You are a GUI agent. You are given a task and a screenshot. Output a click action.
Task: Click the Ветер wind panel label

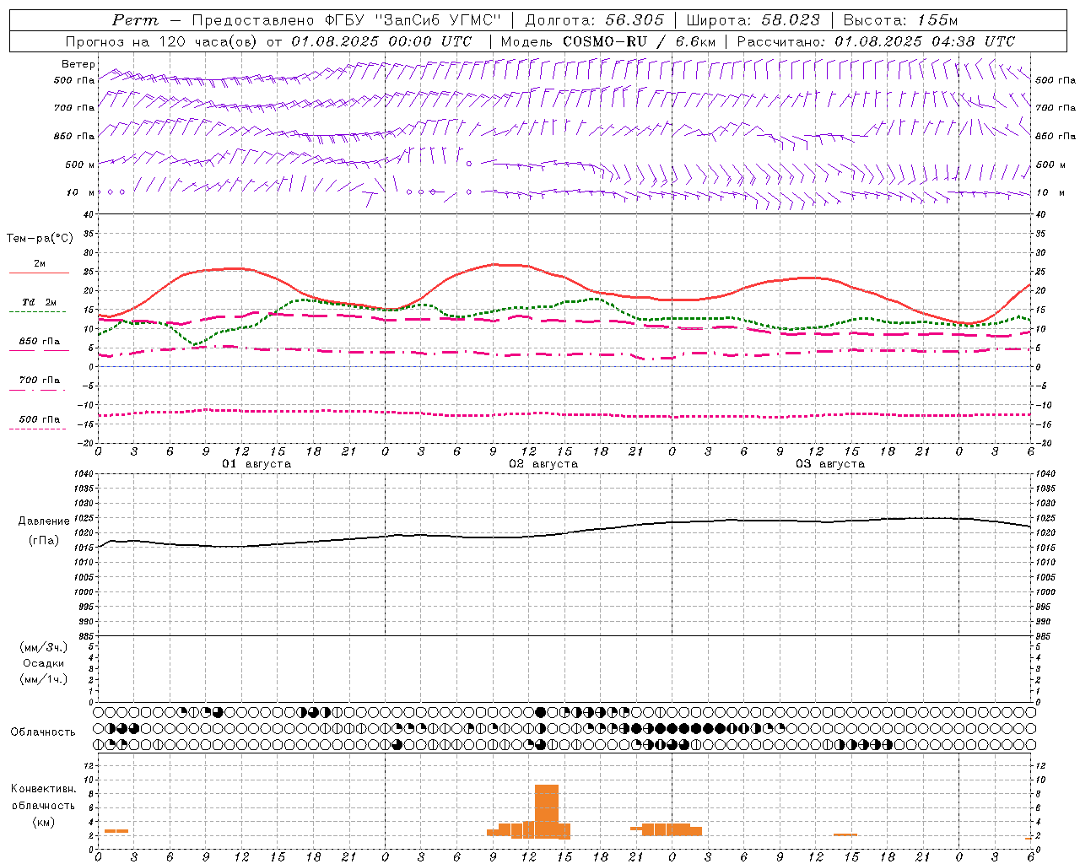[x=78, y=64]
